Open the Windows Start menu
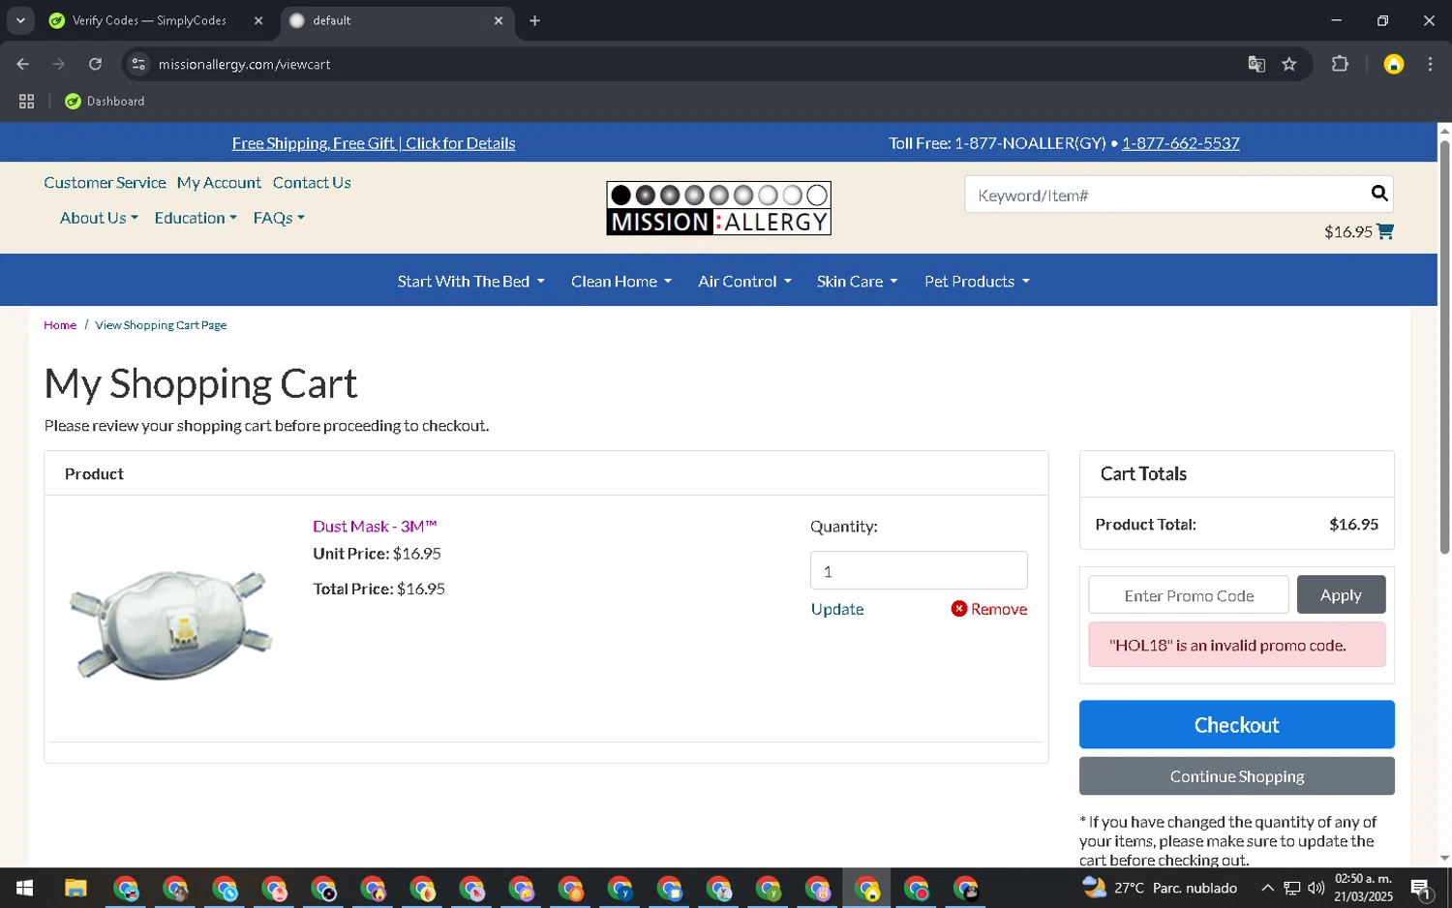This screenshot has height=908, width=1452. [x=24, y=888]
